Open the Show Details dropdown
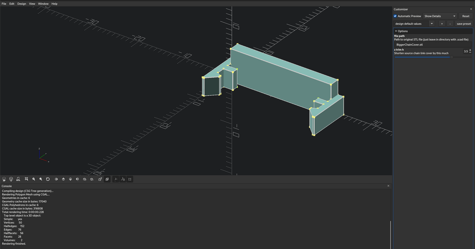Screen dimensions: 475x249 click(440, 16)
